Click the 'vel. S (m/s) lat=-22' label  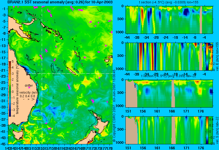217,130
